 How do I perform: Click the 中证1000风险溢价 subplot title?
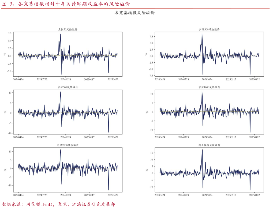click(209, 87)
